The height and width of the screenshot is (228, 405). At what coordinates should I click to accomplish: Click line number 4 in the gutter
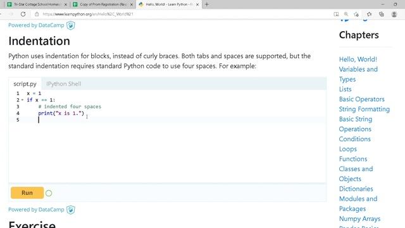(18, 113)
